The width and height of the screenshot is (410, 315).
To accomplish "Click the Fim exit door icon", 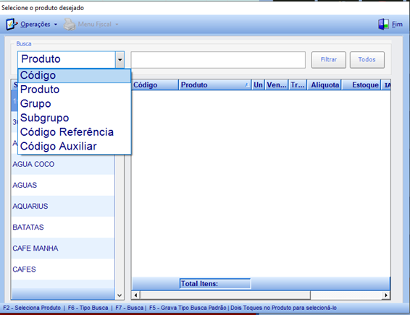I will [x=384, y=25].
